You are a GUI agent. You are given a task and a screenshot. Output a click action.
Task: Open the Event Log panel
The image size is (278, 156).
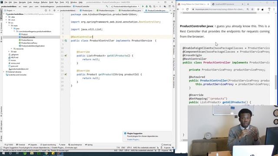pyautogui.click(x=166, y=145)
